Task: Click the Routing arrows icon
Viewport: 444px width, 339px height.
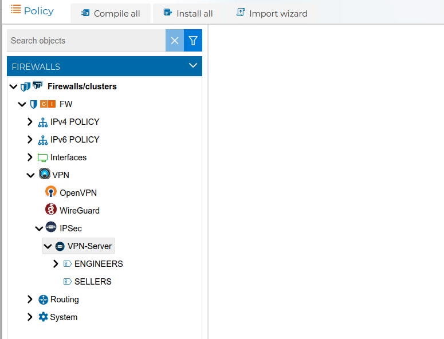Action: pyautogui.click(x=44, y=299)
